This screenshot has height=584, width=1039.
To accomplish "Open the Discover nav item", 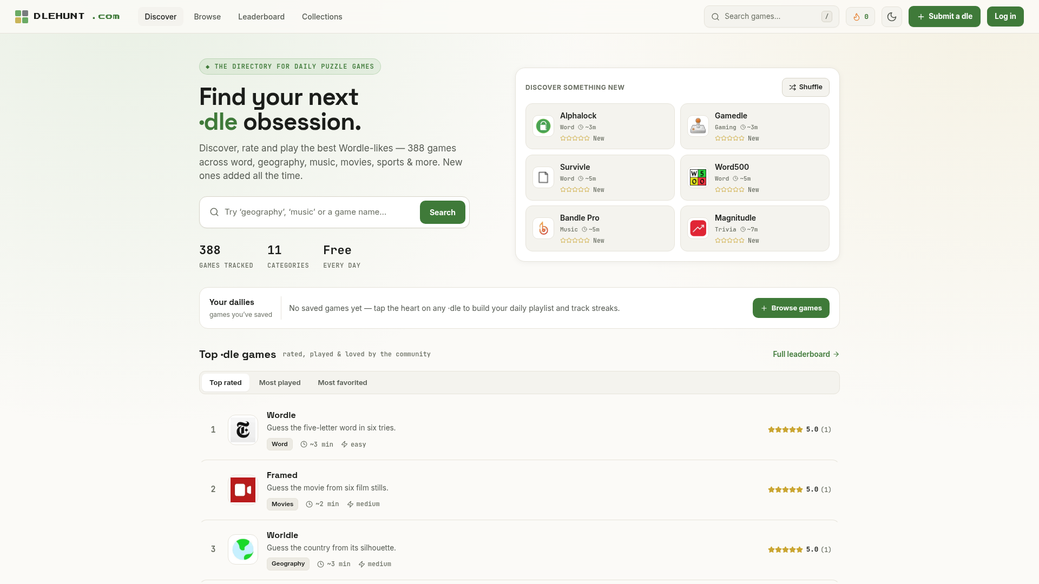I will click(161, 17).
